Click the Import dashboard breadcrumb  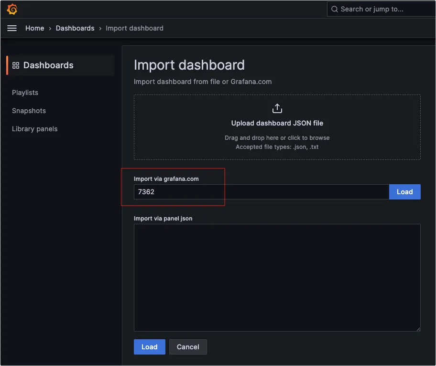tap(134, 28)
